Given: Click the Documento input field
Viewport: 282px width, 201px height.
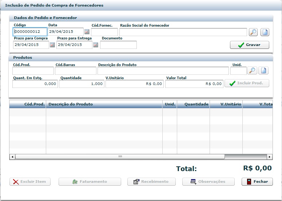Looking at the screenshot, I should point(118,45).
